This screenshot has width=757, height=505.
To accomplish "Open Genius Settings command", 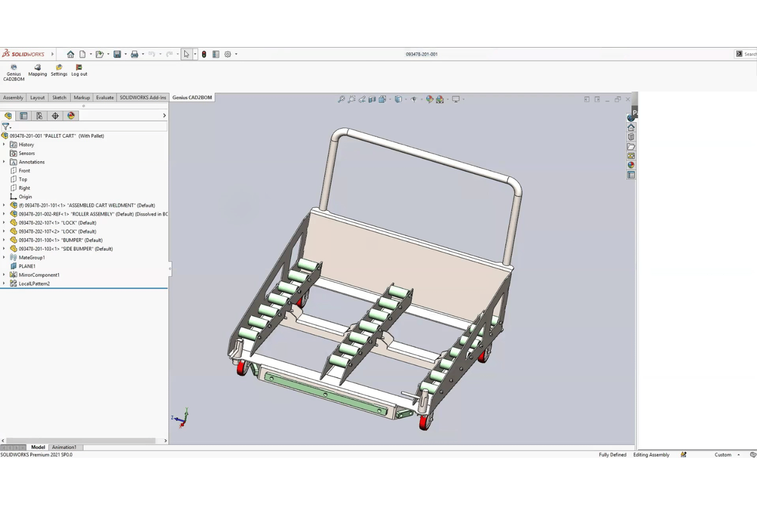I will point(59,70).
